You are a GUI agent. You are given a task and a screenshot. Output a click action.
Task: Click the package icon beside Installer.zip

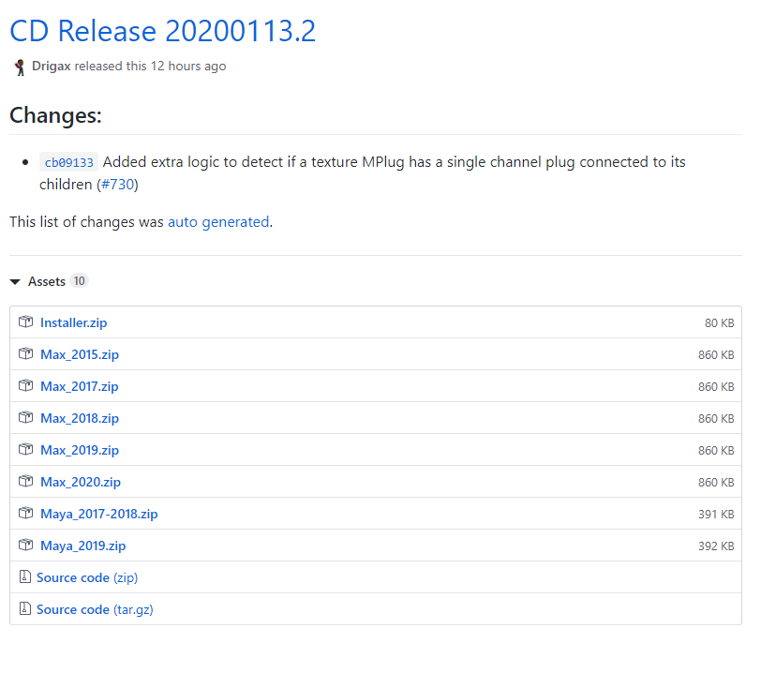pyautogui.click(x=25, y=322)
